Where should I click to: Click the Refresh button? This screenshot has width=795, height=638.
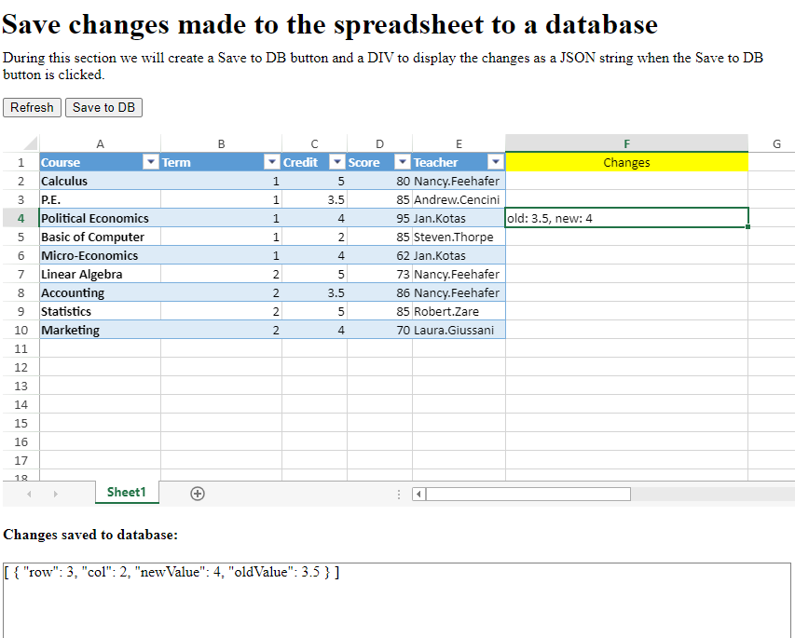32,107
